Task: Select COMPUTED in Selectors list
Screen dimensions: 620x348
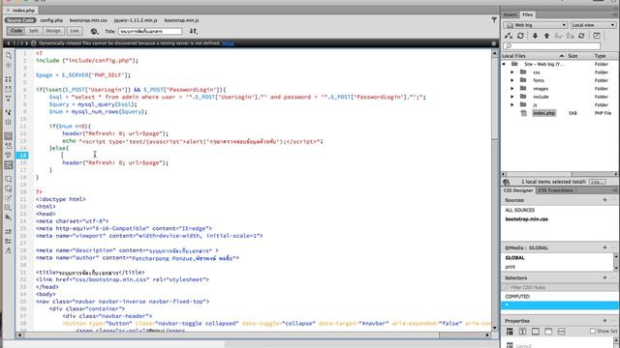Action: [x=517, y=297]
